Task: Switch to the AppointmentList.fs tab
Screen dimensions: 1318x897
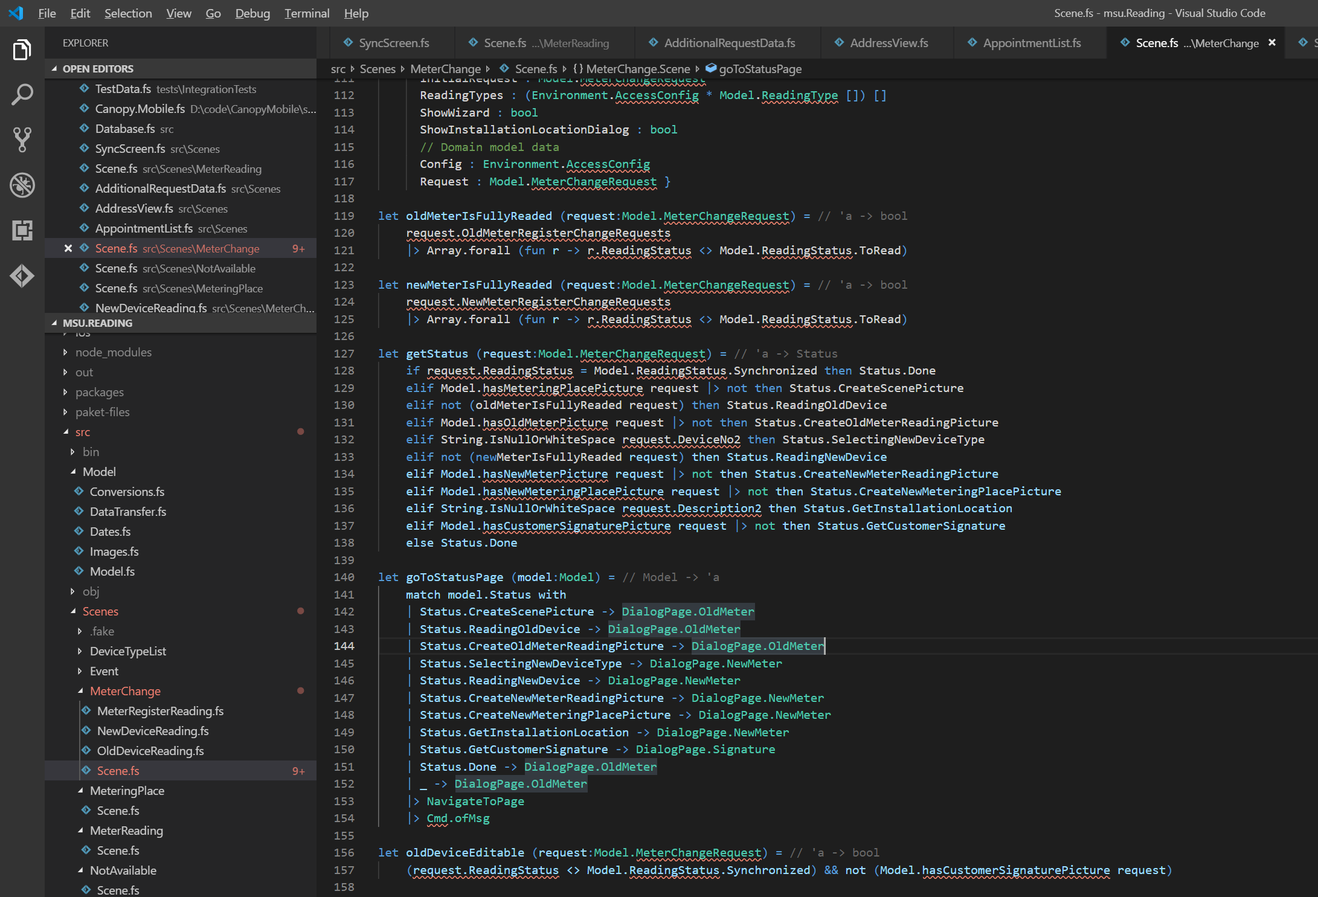Action: click(1031, 43)
